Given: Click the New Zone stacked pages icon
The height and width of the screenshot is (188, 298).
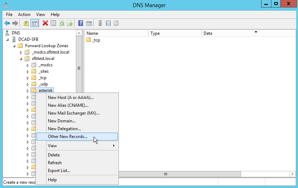Looking at the screenshot, I should tap(116, 23).
